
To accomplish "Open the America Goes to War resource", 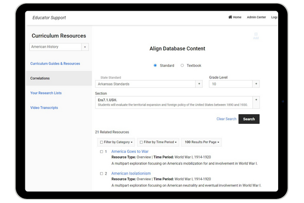I will (130, 151).
